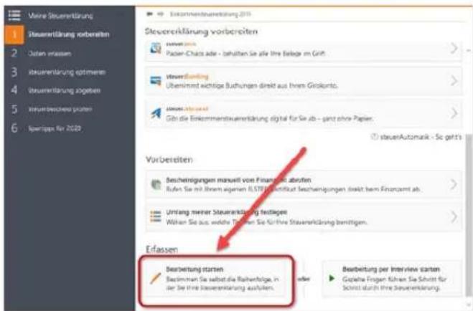
Task: Expand the Papier-Chaos ade row chevron
Action: click(454, 48)
